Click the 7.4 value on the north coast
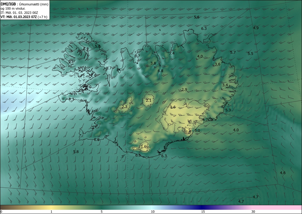 tap(172, 53)
